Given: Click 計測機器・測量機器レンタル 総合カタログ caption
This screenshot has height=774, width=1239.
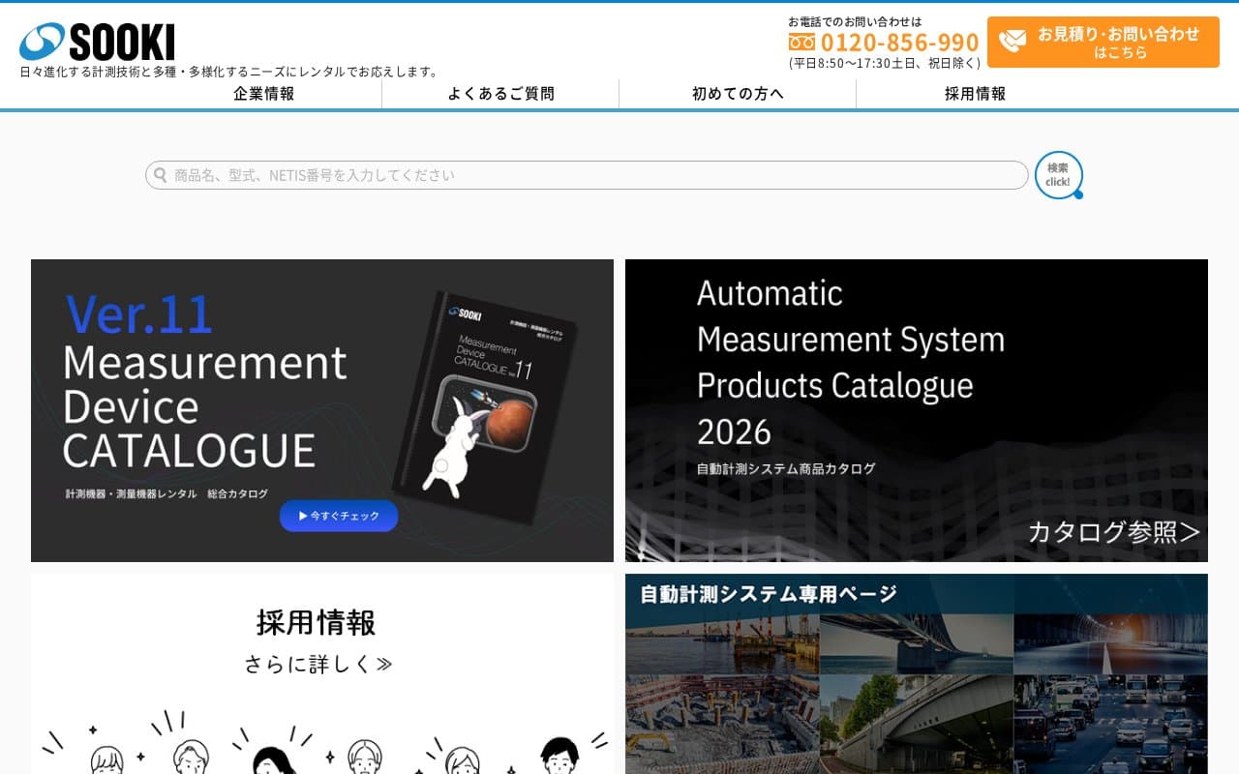Looking at the screenshot, I should pos(166,493).
